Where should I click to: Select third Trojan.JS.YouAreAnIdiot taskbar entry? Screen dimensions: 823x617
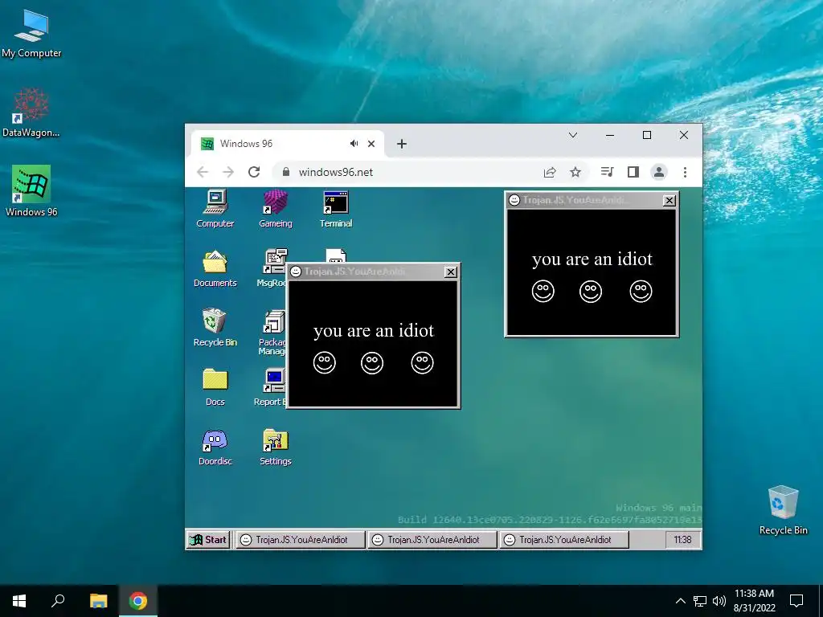pyautogui.click(x=565, y=539)
